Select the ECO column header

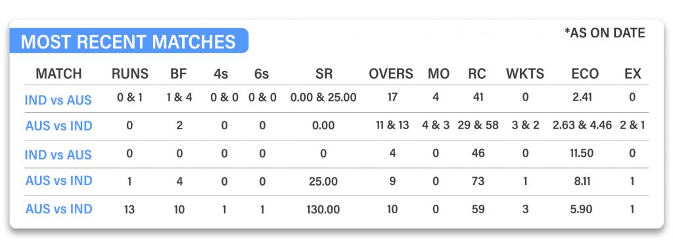click(584, 73)
